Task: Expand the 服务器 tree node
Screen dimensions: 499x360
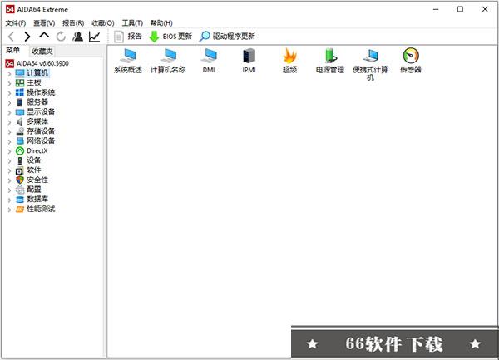Action: point(9,102)
